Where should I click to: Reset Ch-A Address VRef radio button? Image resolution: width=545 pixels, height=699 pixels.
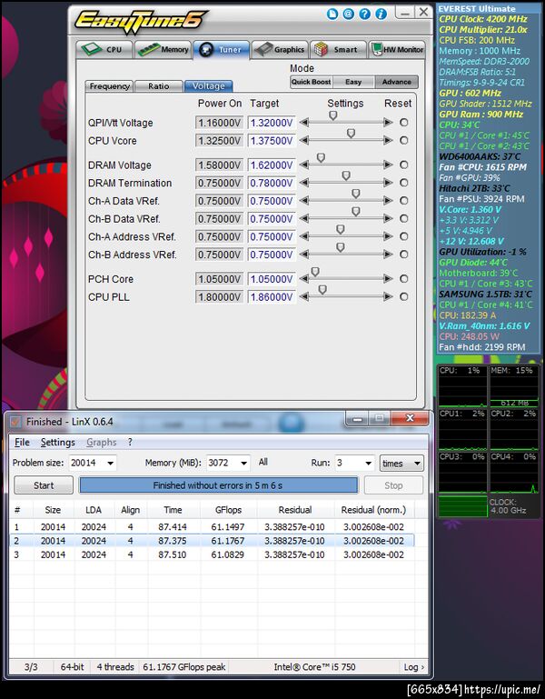403,236
